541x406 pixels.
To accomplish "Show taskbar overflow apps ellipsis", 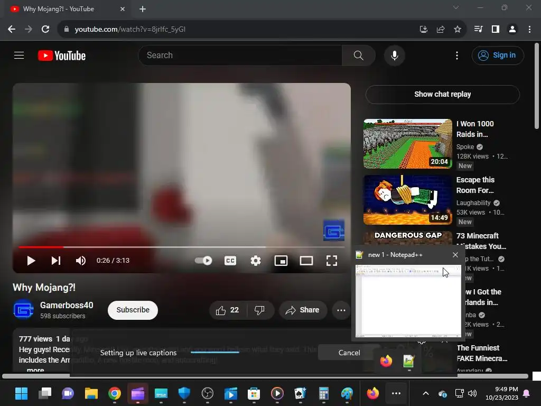I will 396,393.
